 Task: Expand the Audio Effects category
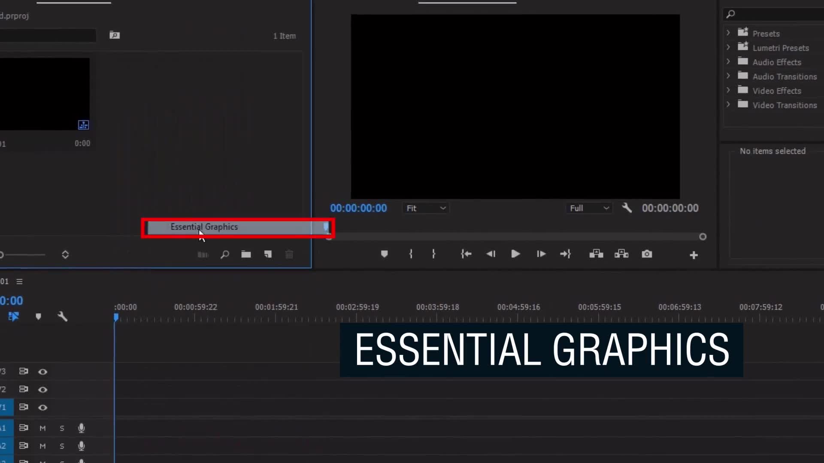pos(729,62)
